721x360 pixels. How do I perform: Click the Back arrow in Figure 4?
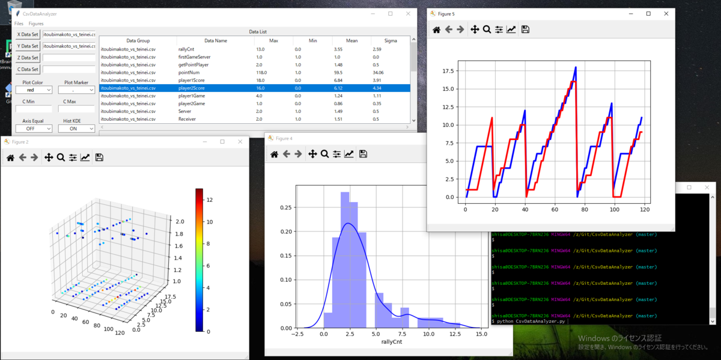(x=286, y=154)
